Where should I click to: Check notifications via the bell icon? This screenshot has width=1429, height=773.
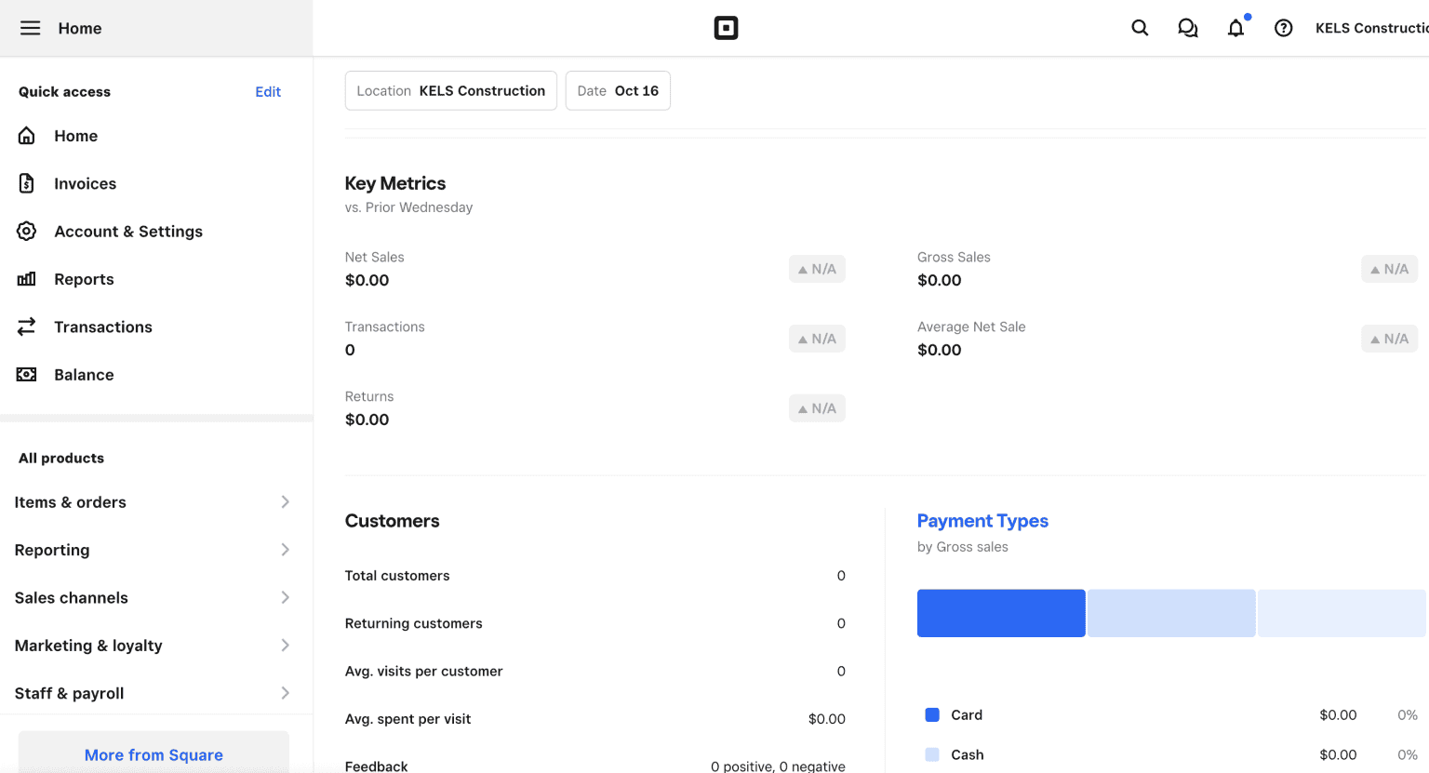click(x=1235, y=28)
